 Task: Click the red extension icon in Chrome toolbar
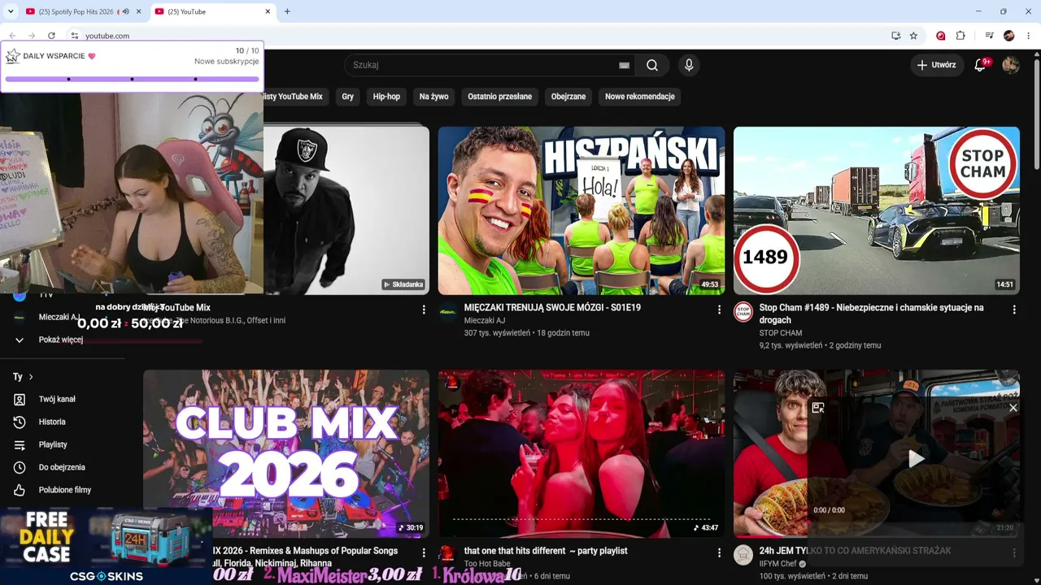click(940, 36)
